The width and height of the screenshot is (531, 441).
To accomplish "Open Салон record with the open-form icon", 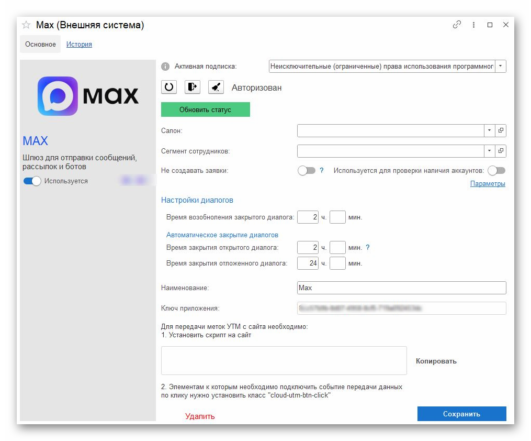I will pos(501,130).
